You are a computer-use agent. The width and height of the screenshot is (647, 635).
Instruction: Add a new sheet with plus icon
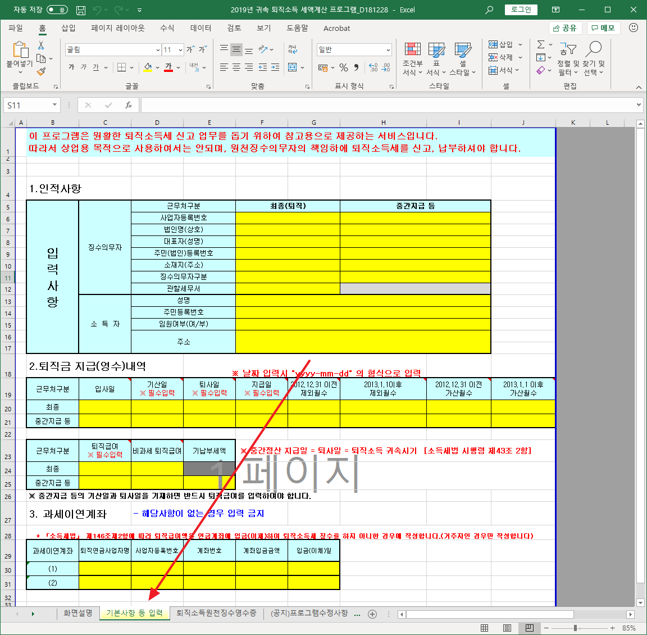372,614
